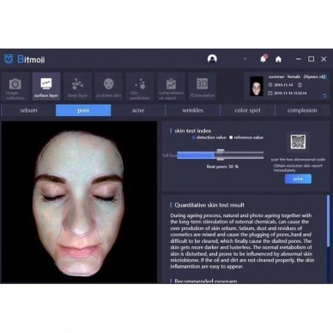Open the color spot tab
This screenshot has width=333, height=333.
pos(247,110)
